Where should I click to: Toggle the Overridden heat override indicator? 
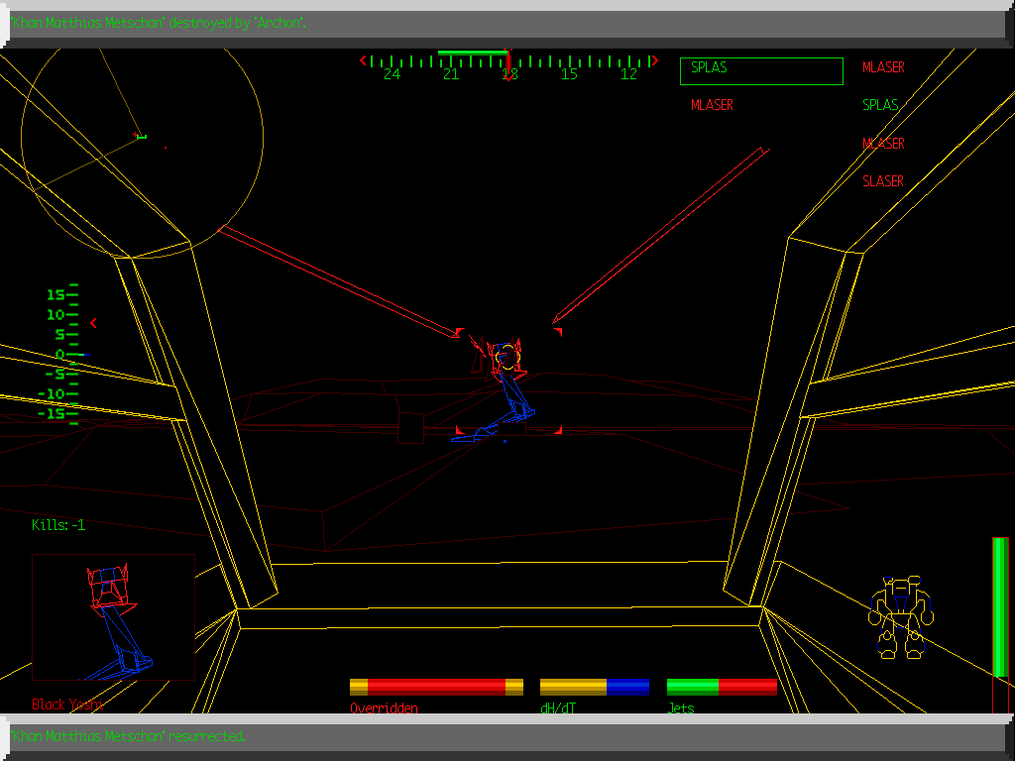pos(436,686)
